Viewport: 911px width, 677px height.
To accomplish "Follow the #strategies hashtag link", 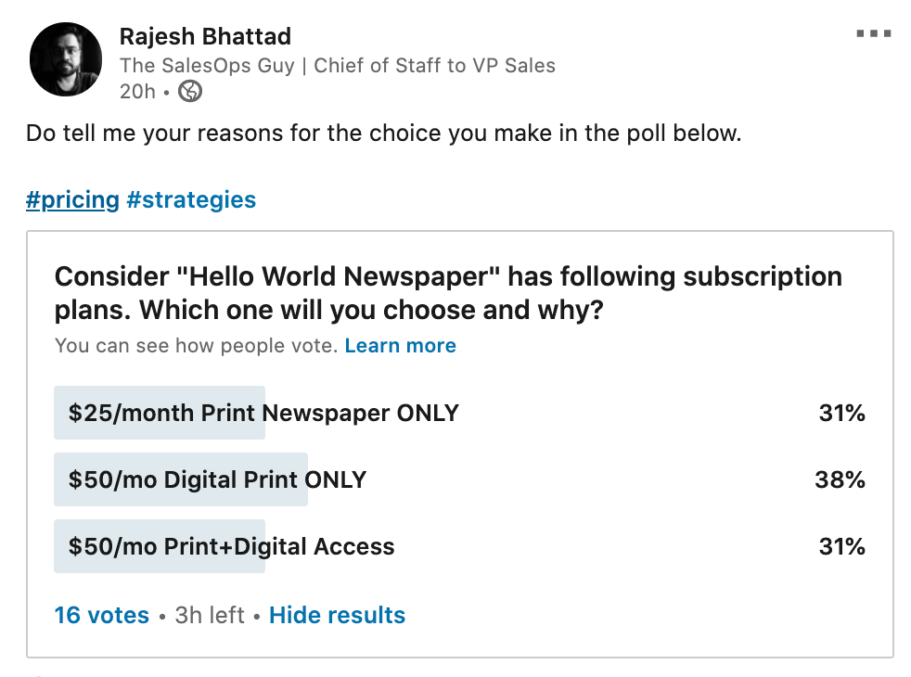I will [x=191, y=199].
